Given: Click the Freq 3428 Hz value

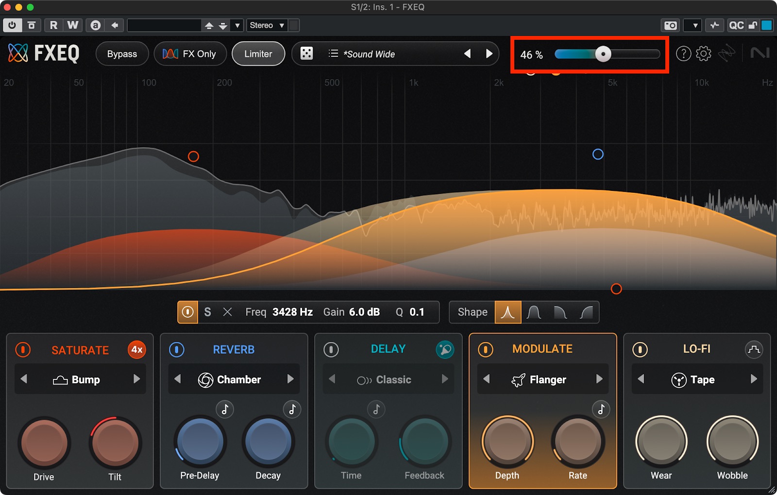Looking at the screenshot, I should click(x=292, y=312).
